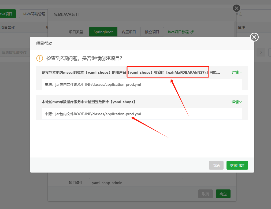The image size is (271, 209).
Task: Expand 详情 for the mysql username warning
Action: 236,72
